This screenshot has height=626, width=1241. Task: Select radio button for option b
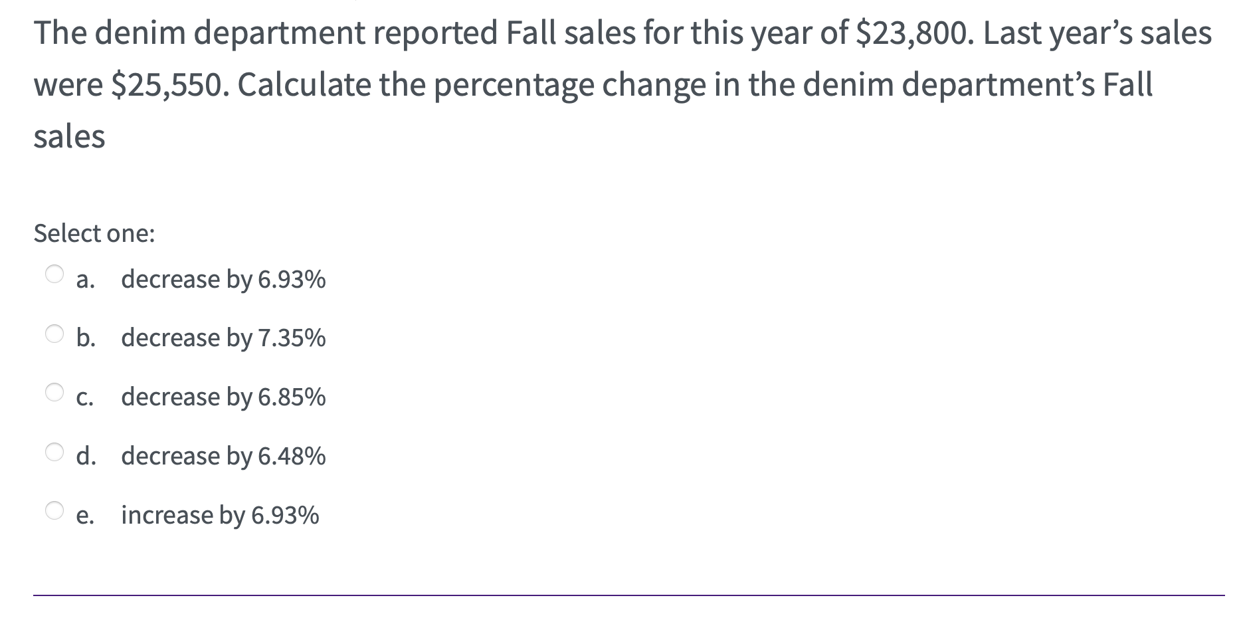[54, 333]
